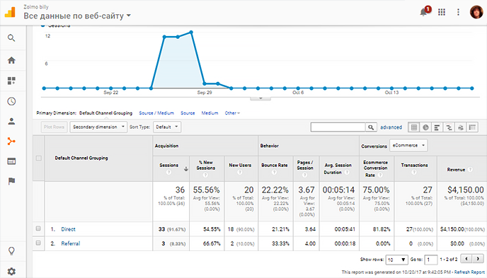The width and height of the screenshot is (487, 278).
Task: Switch to Performance bar view icon
Action: 437,127
